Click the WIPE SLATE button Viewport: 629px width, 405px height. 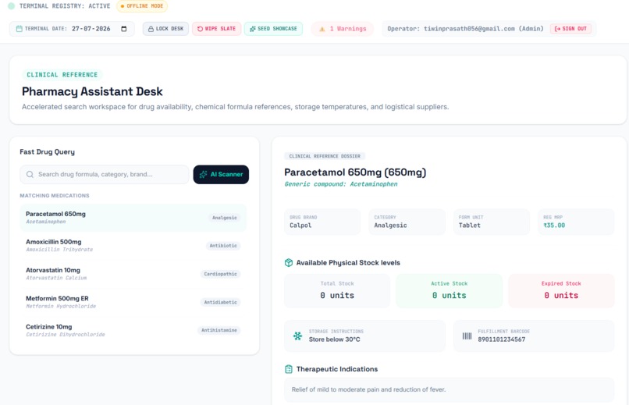point(217,29)
